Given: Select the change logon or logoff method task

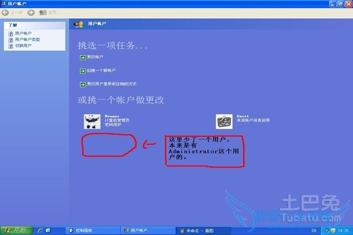Looking at the screenshot, I should coord(112,84).
